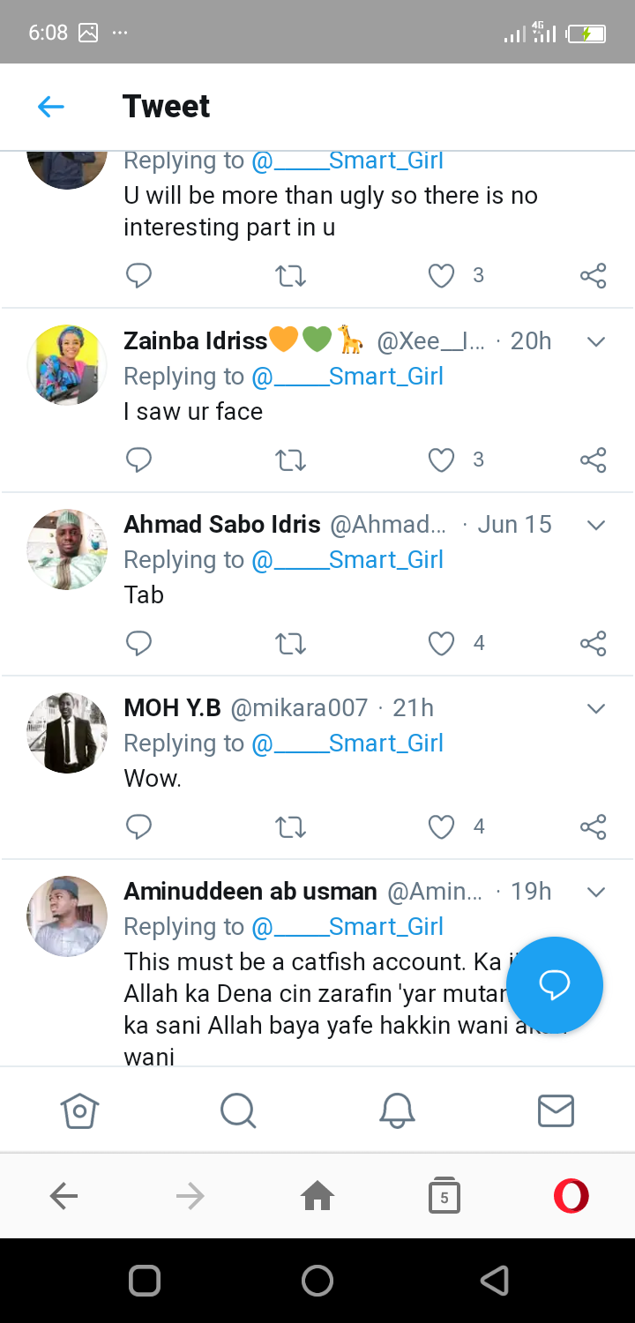Image resolution: width=635 pixels, height=1323 pixels.
Task: Expand options chevron on Aminuddeen ab usman's tweet
Action: click(x=596, y=893)
